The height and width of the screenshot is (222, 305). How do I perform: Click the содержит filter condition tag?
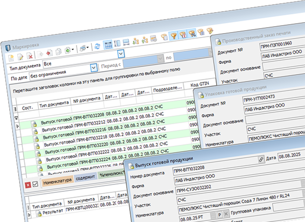tap(86, 178)
